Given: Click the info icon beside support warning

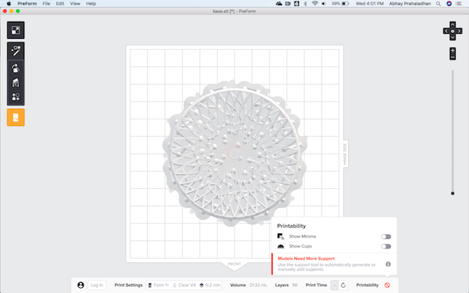Looking at the screenshot, I should (388, 264).
